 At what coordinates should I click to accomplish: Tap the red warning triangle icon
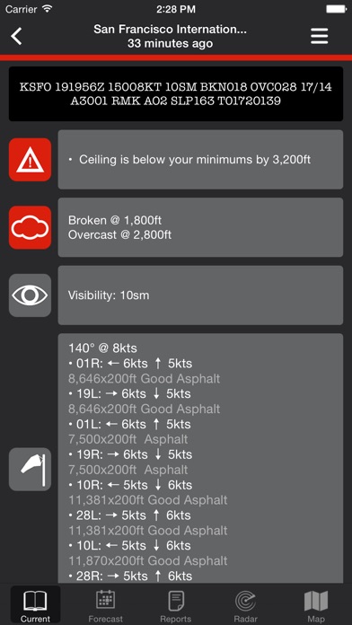(30, 160)
